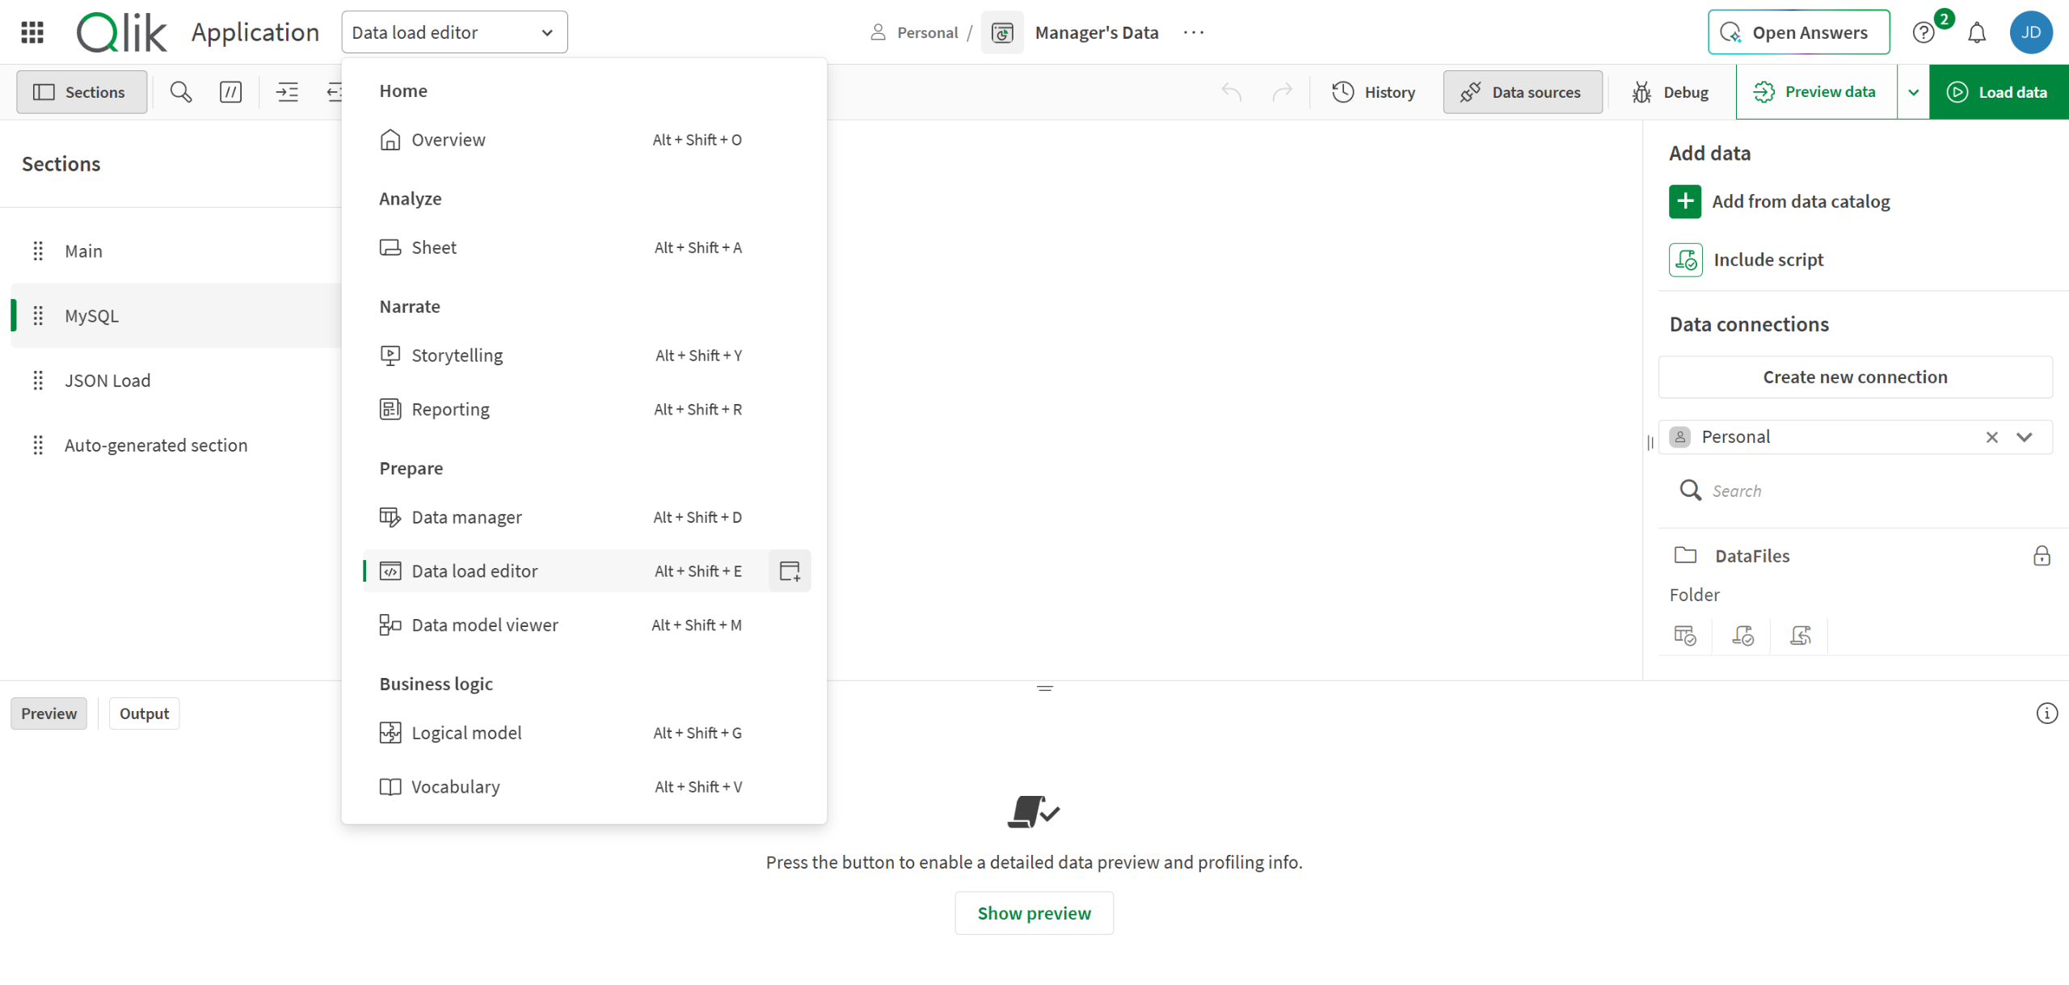Click the info icon in the preview panel
Screen dimensions: 2069x985
point(2046,713)
